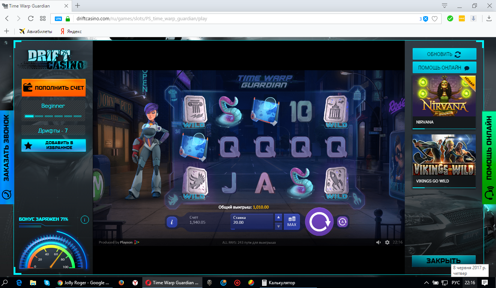Add a bookmark with the bookmarks bar plus
The image size is (496, 288).
[6, 31]
